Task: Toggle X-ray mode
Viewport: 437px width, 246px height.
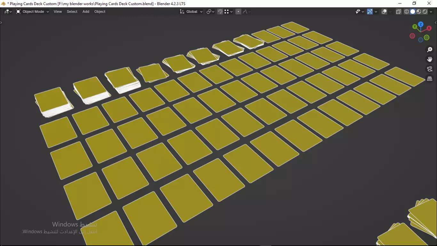Action: point(398,12)
